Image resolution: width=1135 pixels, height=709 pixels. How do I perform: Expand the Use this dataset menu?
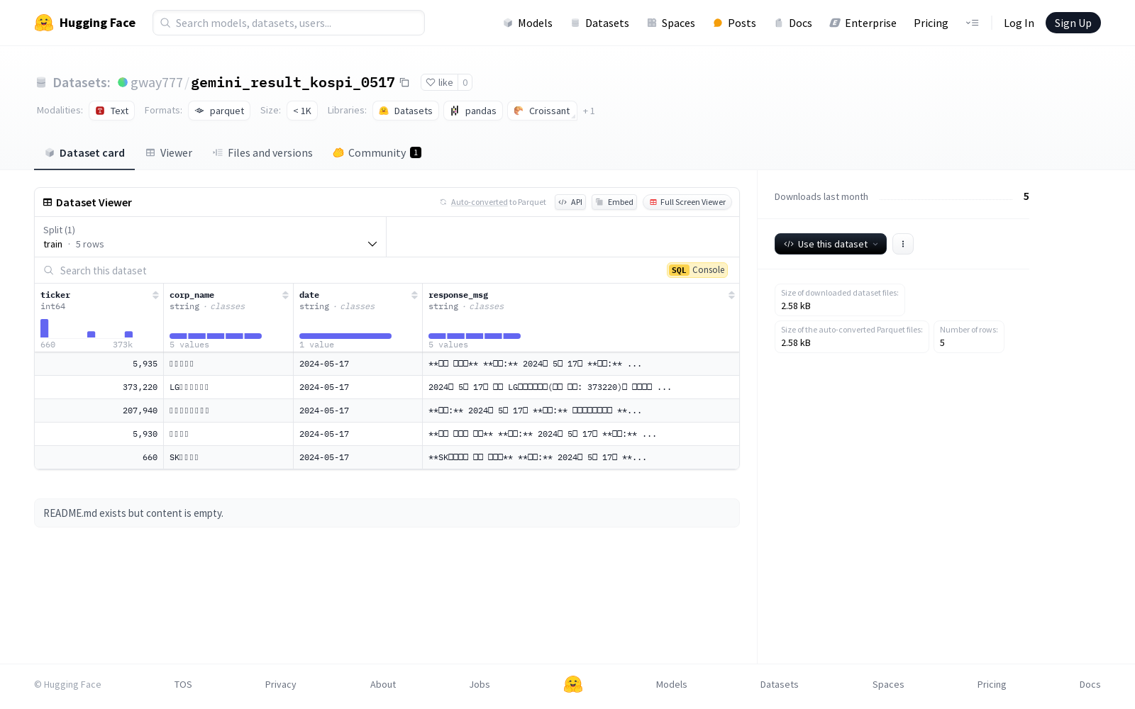(x=831, y=244)
